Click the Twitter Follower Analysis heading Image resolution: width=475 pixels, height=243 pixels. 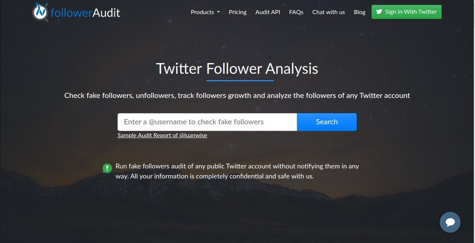coord(237,69)
